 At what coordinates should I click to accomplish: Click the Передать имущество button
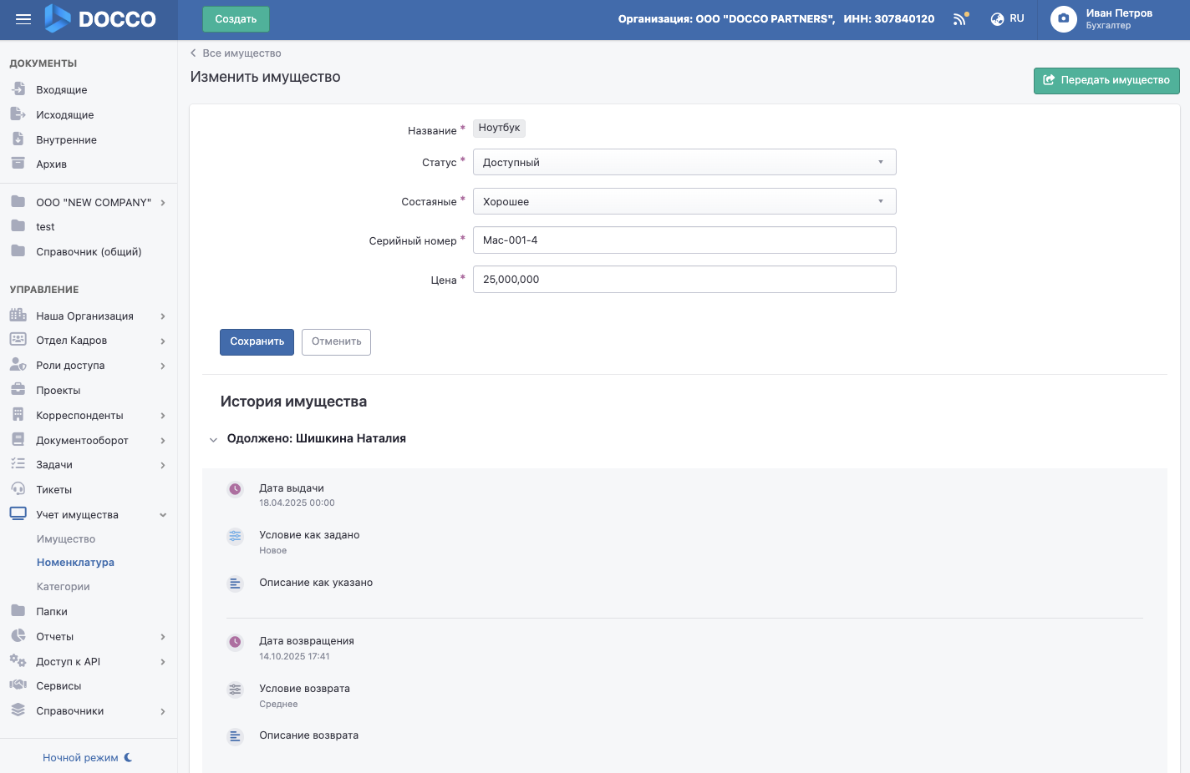click(x=1106, y=80)
